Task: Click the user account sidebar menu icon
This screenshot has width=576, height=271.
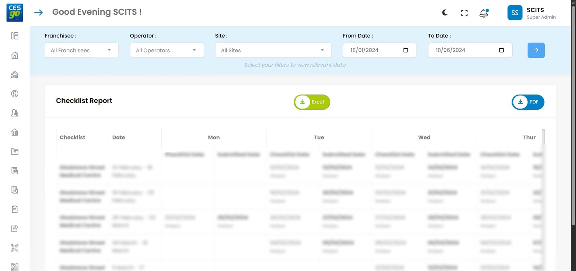Action: (x=15, y=93)
